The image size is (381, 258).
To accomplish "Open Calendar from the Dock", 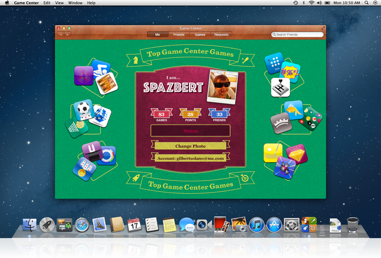I will click(x=134, y=225).
